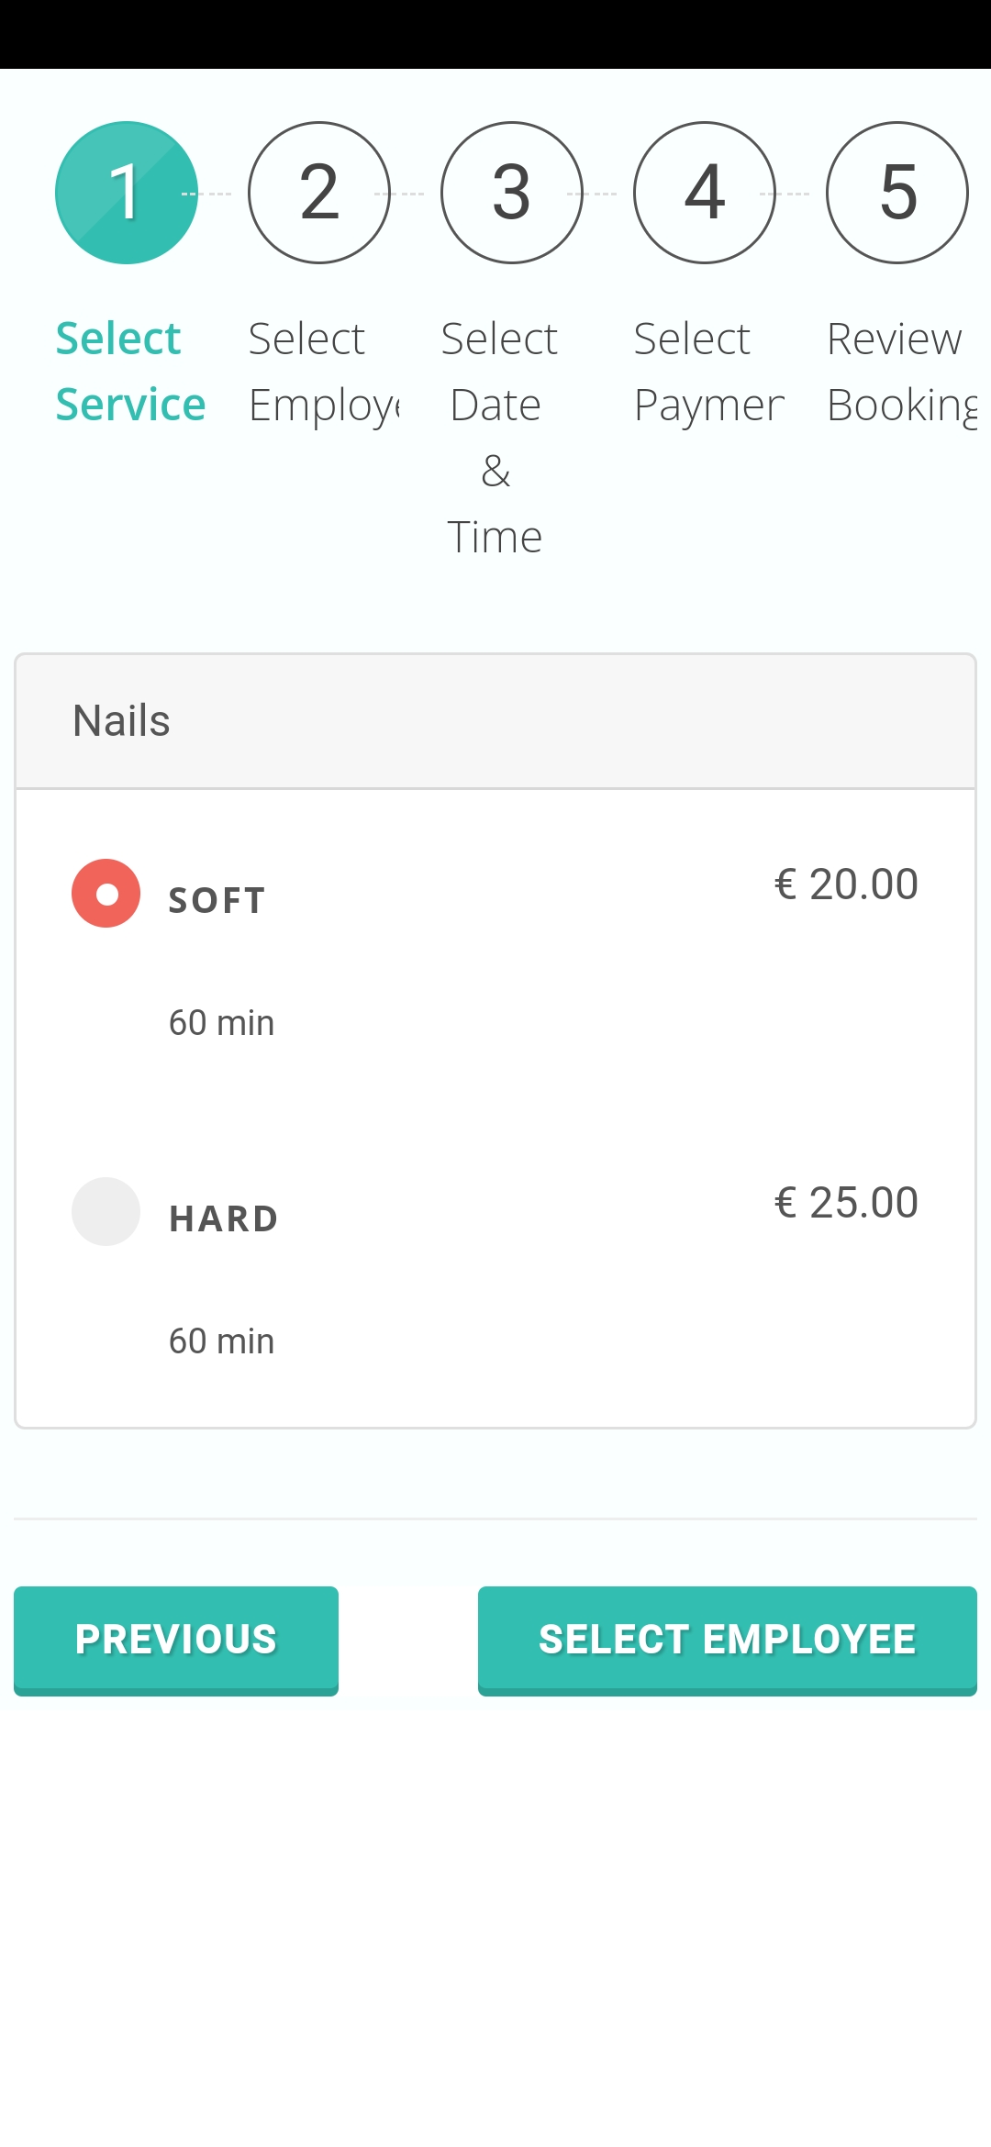The height and width of the screenshot is (2147, 991).
Task: Collapse the Nails category header
Action: [495, 721]
